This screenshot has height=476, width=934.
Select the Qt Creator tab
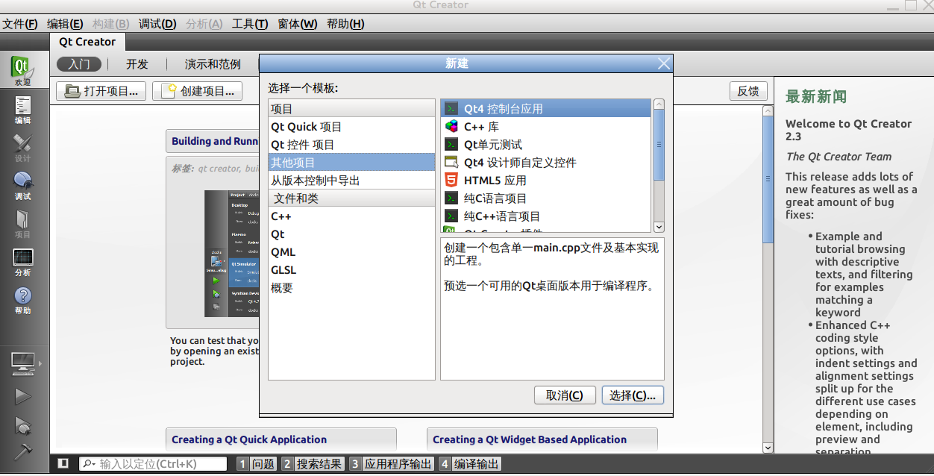[87, 42]
